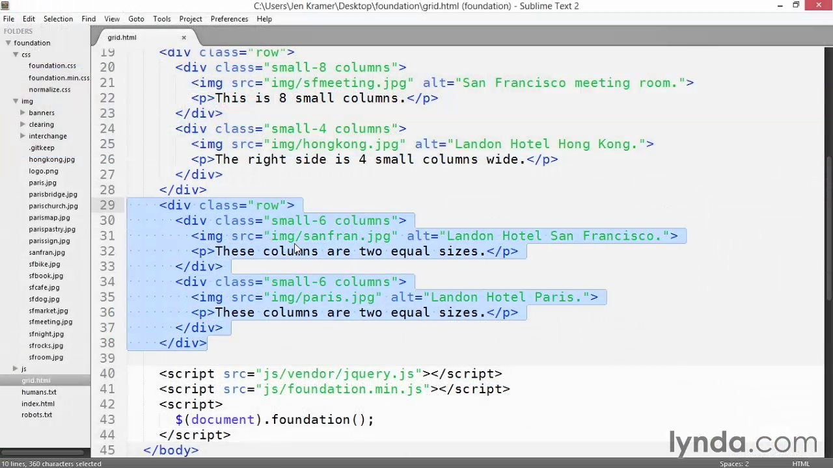Place cursor on js/foundation.min.js script line
833x468 pixels.
335,389
